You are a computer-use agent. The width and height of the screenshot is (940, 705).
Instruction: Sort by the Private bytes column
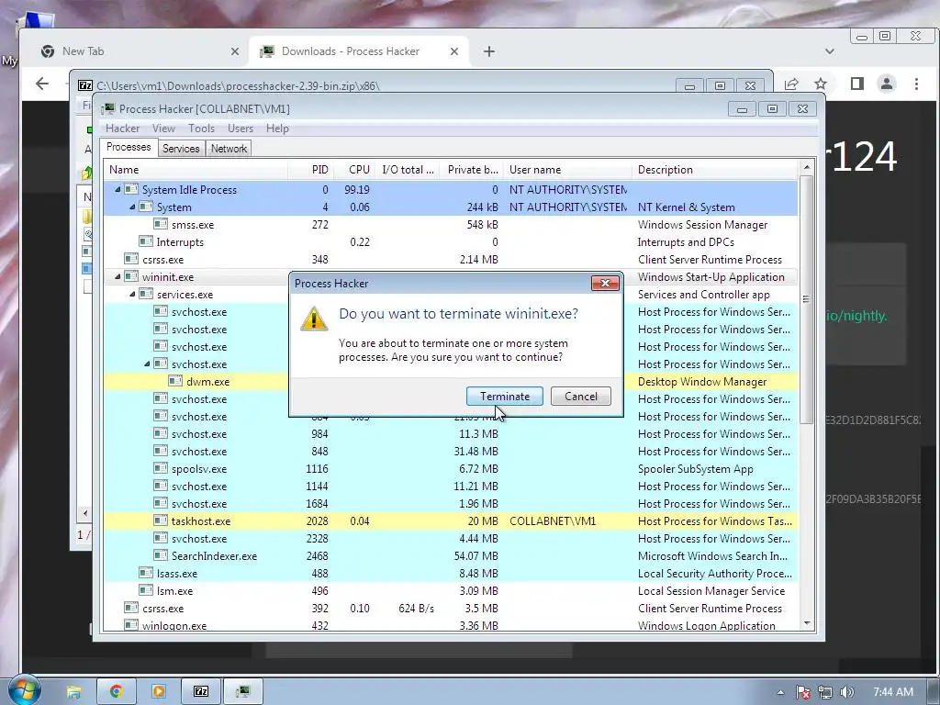pos(472,170)
